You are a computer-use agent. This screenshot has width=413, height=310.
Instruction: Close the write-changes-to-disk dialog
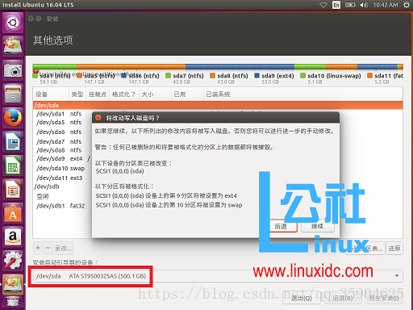pyautogui.click(x=98, y=118)
